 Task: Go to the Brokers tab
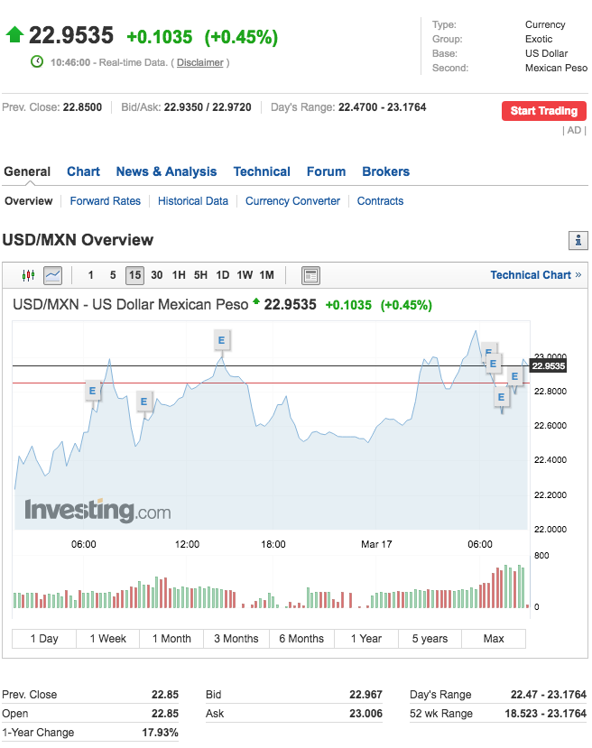pyautogui.click(x=385, y=171)
